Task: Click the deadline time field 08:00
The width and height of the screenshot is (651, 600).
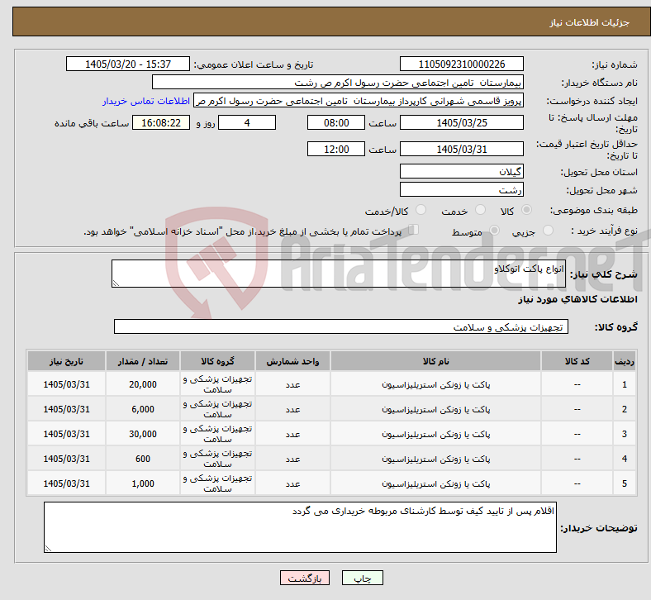Action: click(x=336, y=122)
